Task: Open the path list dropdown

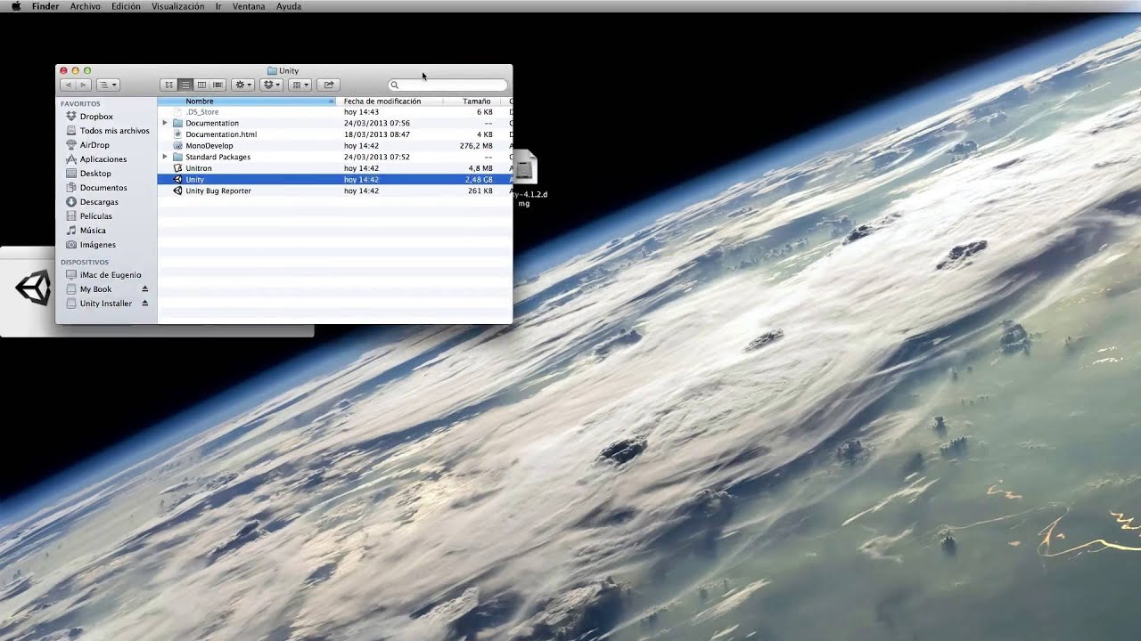Action: click(108, 85)
